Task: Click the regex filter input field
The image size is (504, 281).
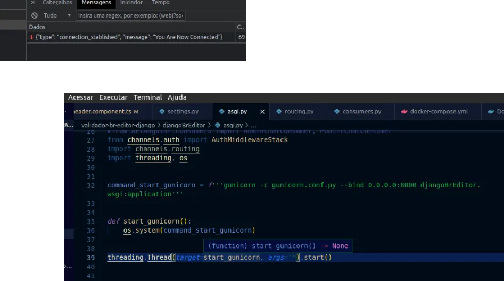Action: tap(130, 15)
